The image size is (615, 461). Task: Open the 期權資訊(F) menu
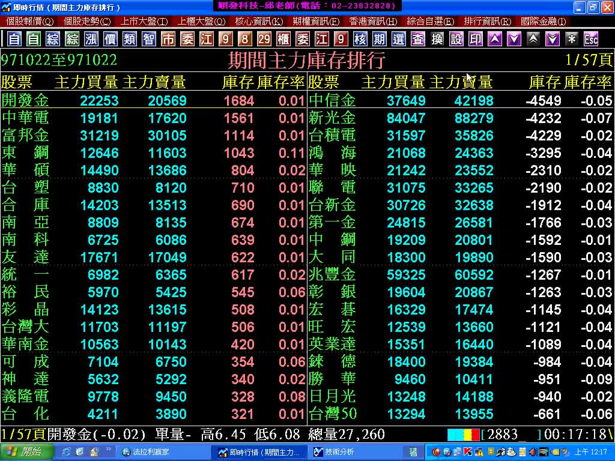click(x=316, y=21)
